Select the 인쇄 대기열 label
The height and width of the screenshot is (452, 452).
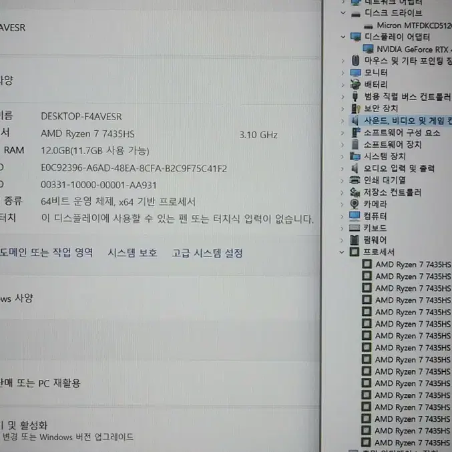(x=385, y=180)
